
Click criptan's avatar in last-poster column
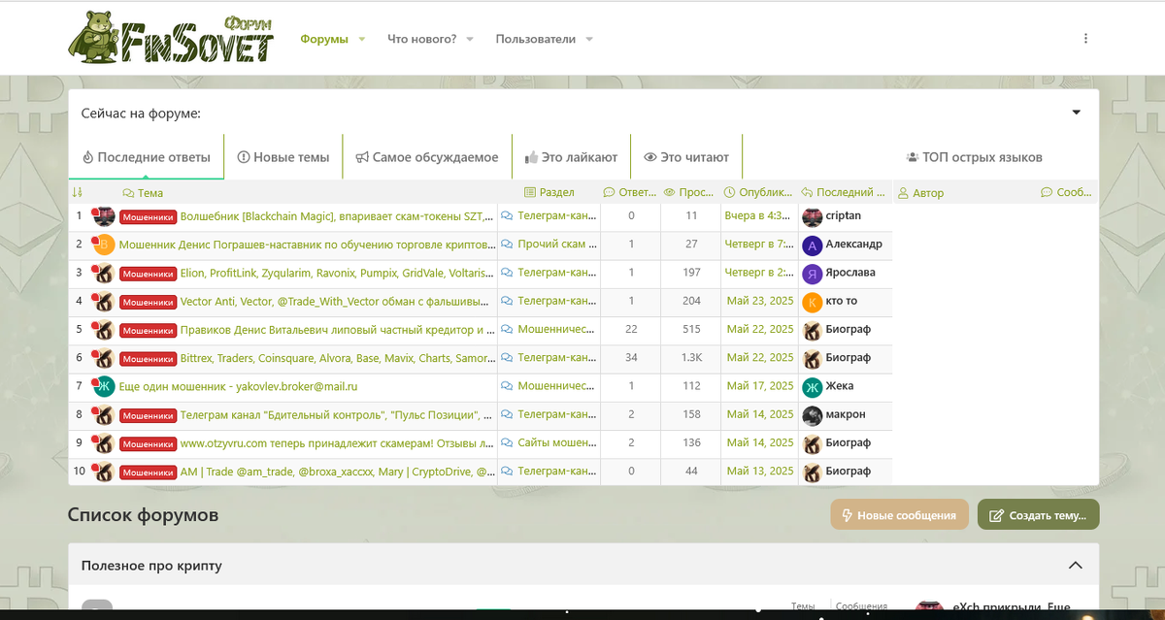(813, 217)
